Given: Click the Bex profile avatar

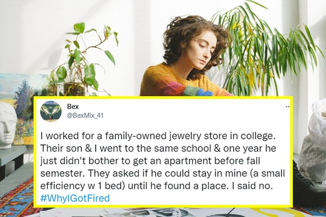Looking at the screenshot, I should click(51, 111).
